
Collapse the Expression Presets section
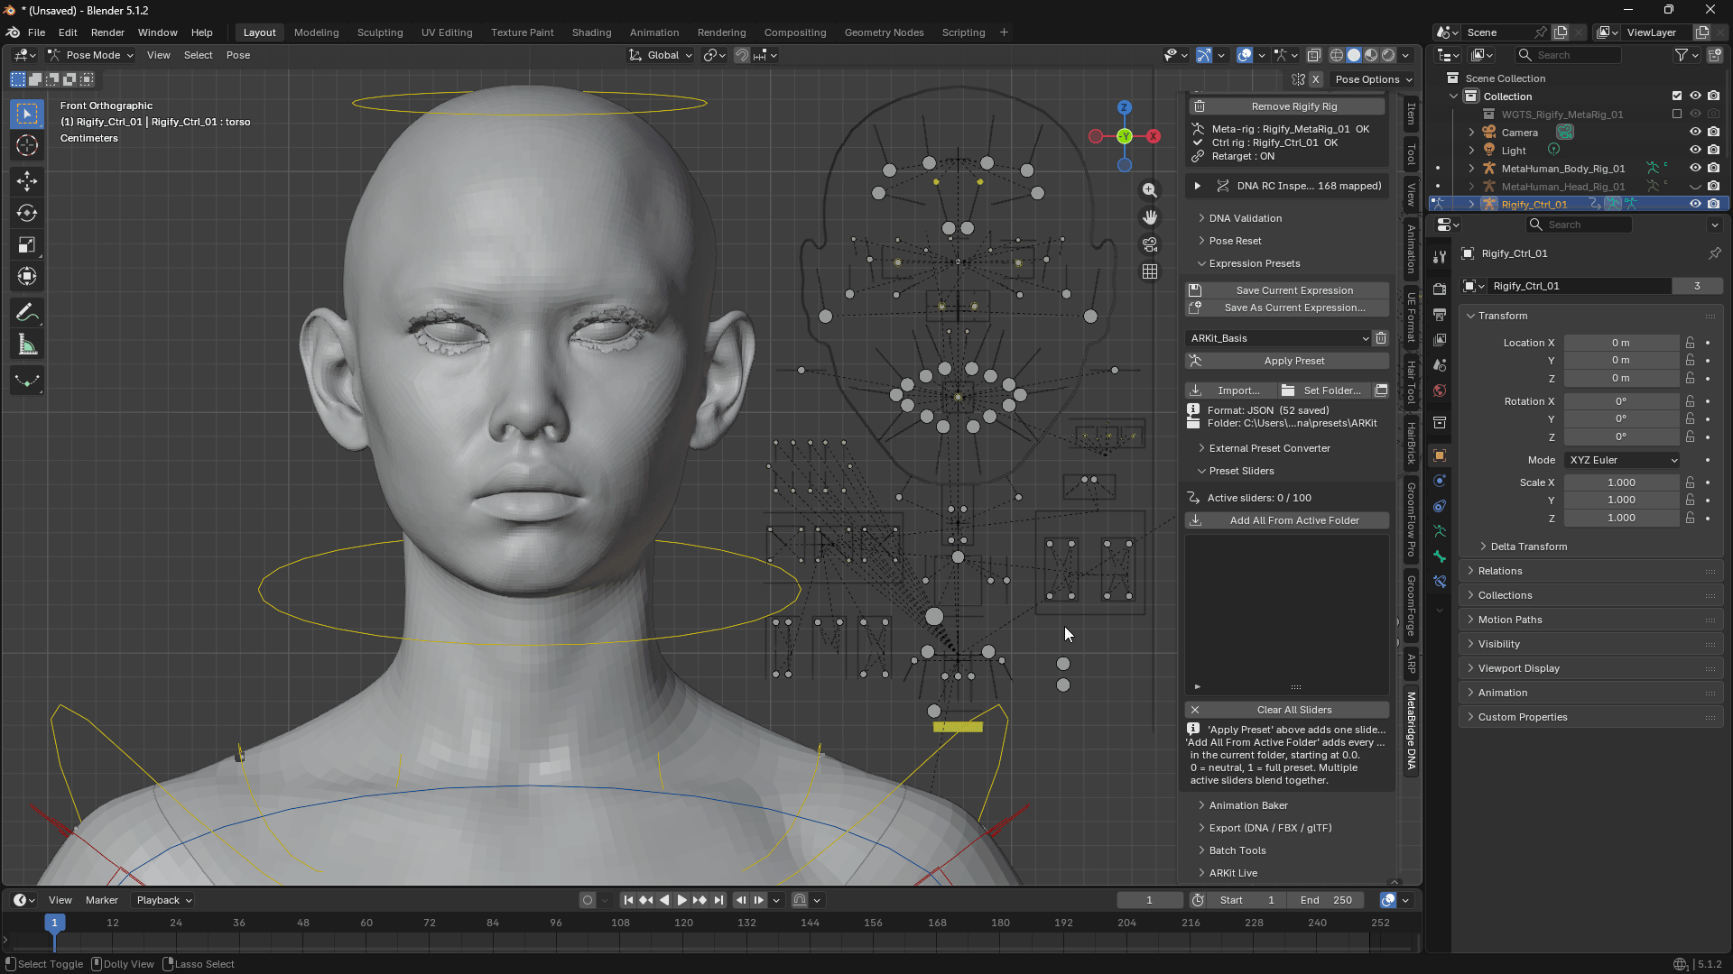(x=1254, y=263)
